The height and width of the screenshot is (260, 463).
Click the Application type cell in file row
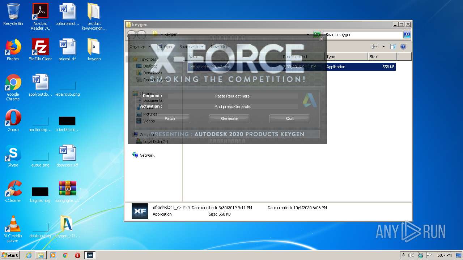tap(336, 67)
